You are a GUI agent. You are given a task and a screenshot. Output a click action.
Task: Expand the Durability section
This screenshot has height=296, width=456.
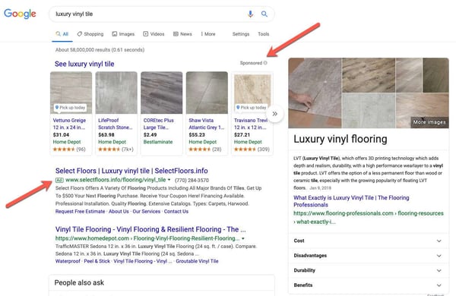click(369, 270)
